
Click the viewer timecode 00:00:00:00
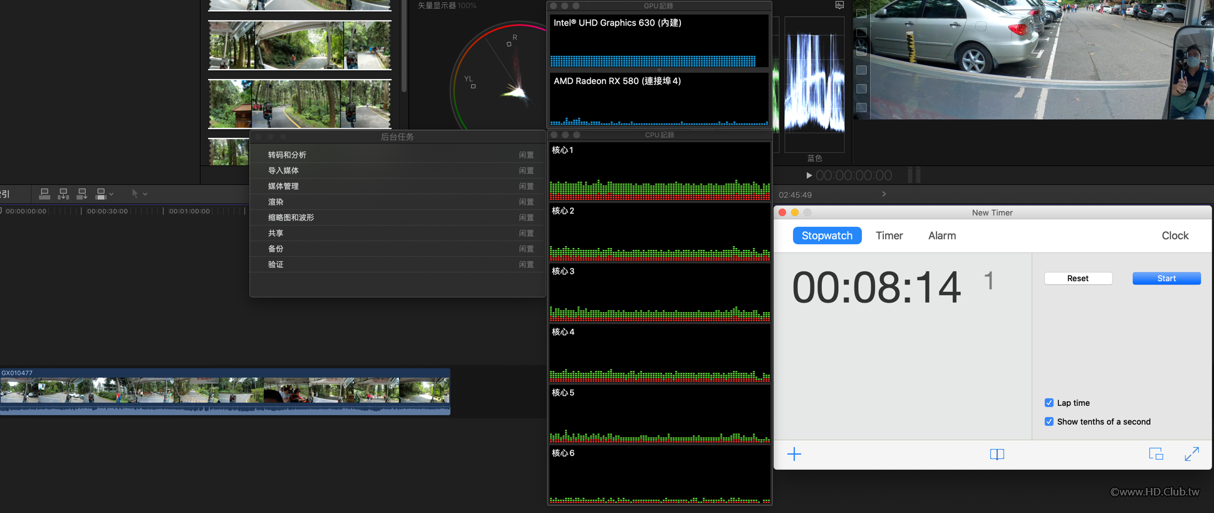tap(854, 175)
